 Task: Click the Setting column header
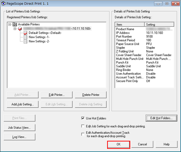pyautogui.click(x=159, y=25)
